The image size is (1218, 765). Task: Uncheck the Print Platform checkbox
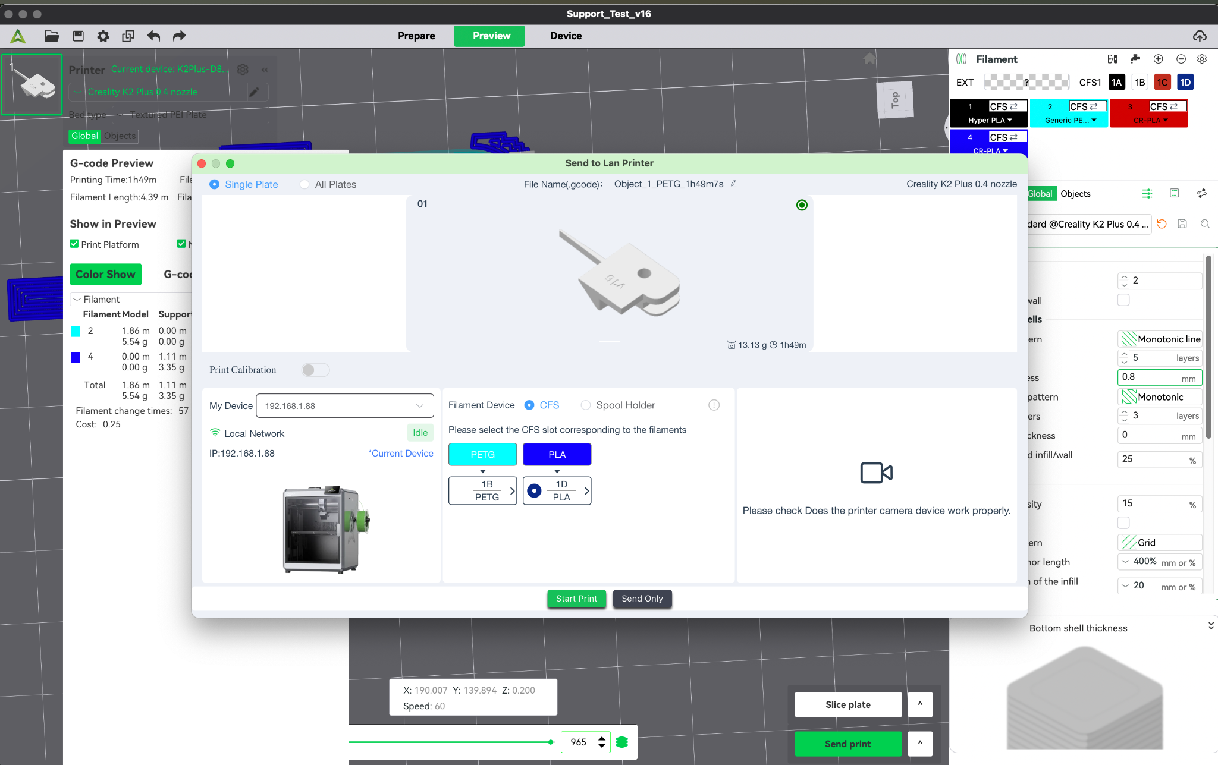pos(74,244)
